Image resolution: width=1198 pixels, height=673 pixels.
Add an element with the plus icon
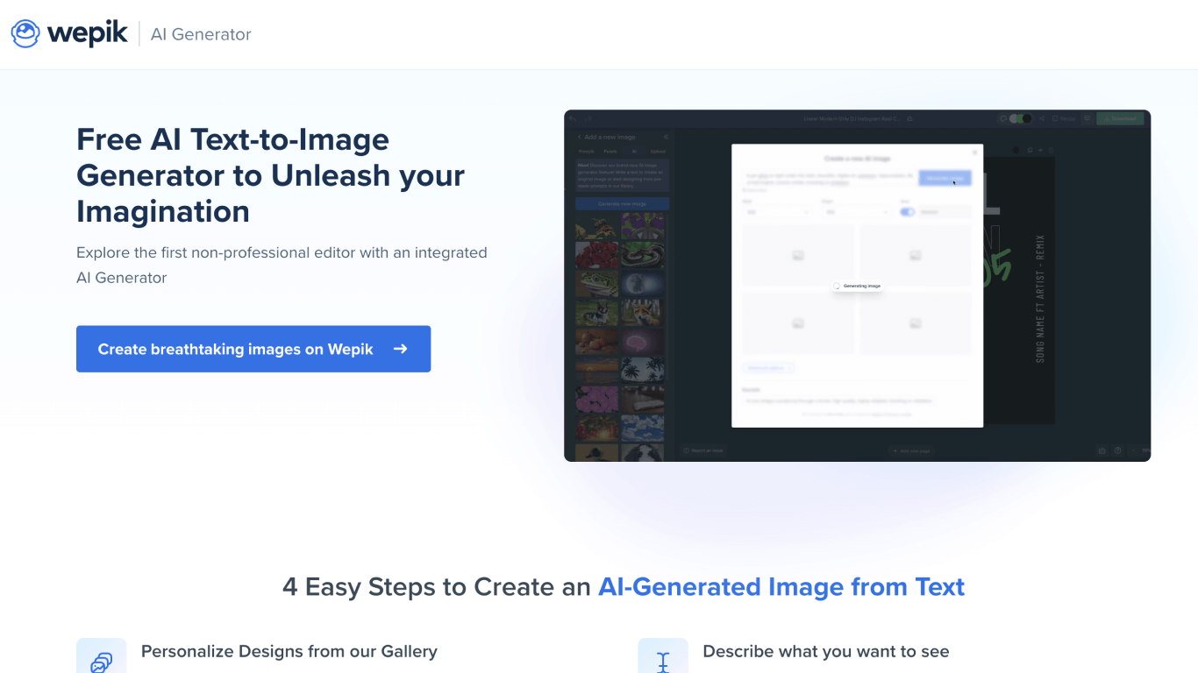click(1040, 150)
